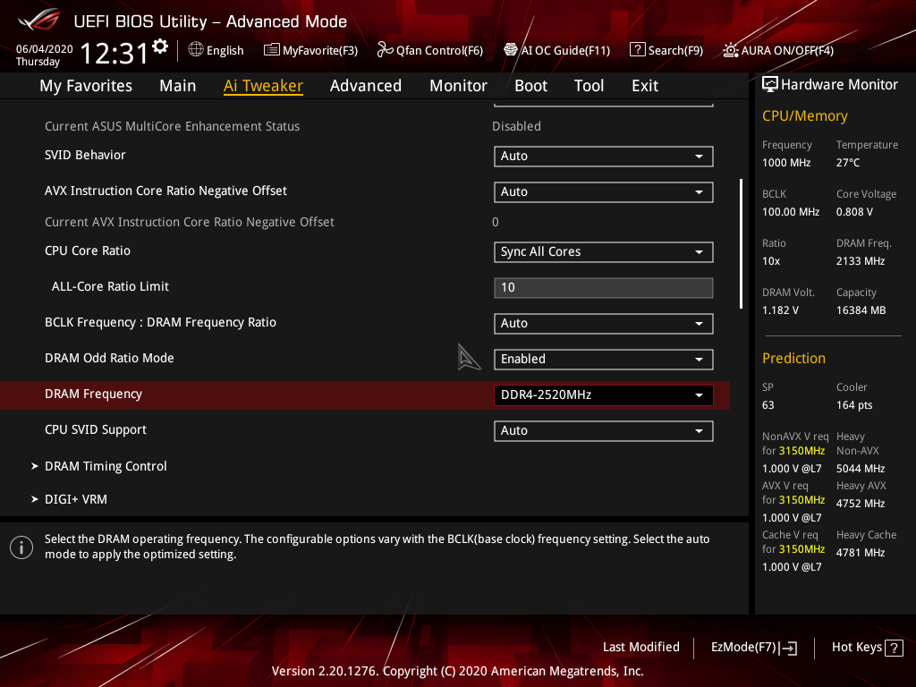This screenshot has width=916, height=687.
Task: Open the Boot menu tab
Action: point(530,85)
